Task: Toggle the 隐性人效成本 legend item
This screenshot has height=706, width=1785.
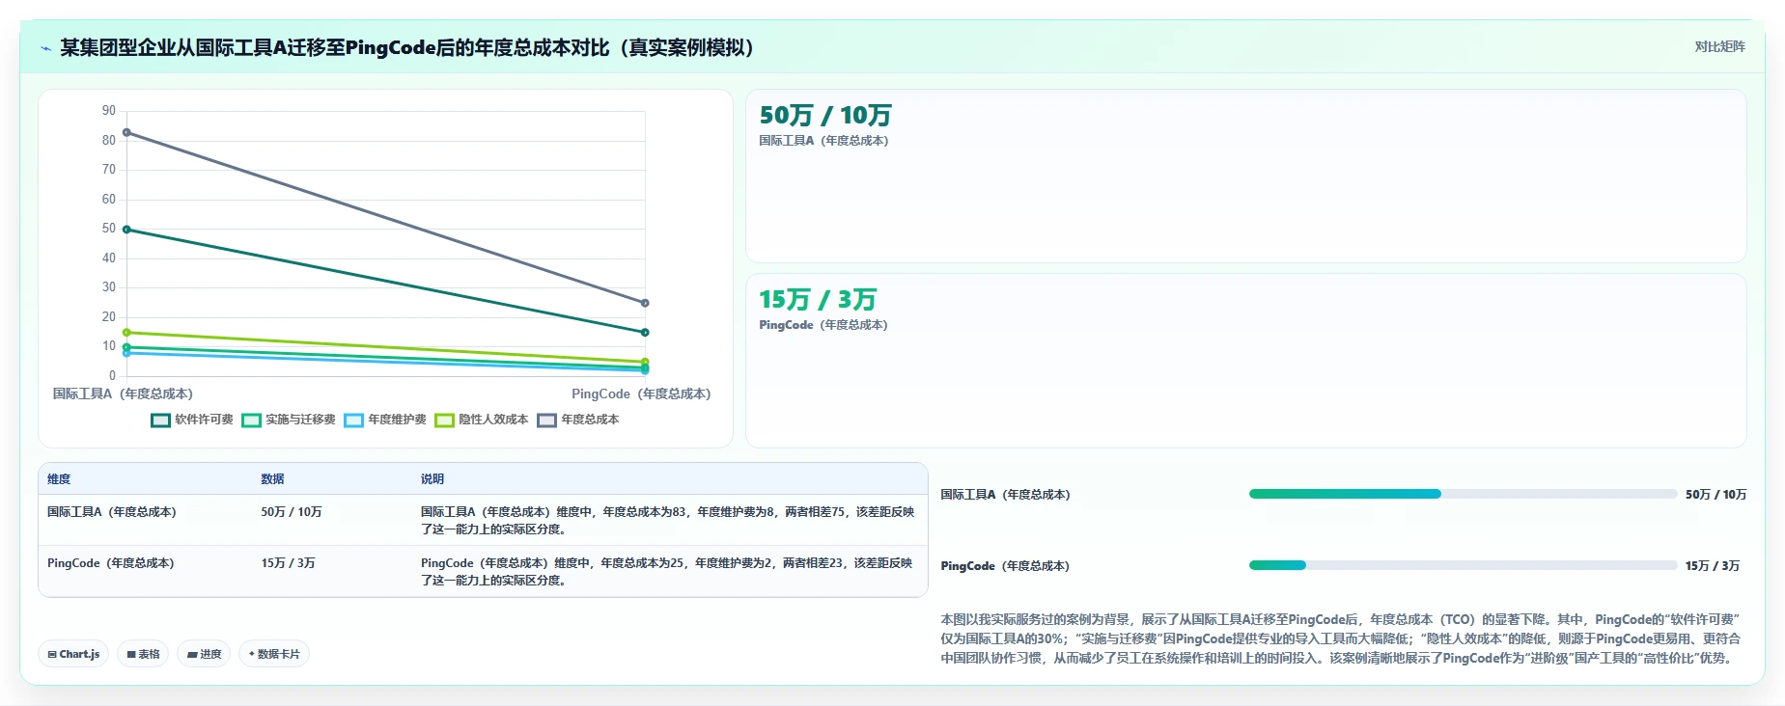Action: coord(482,420)
